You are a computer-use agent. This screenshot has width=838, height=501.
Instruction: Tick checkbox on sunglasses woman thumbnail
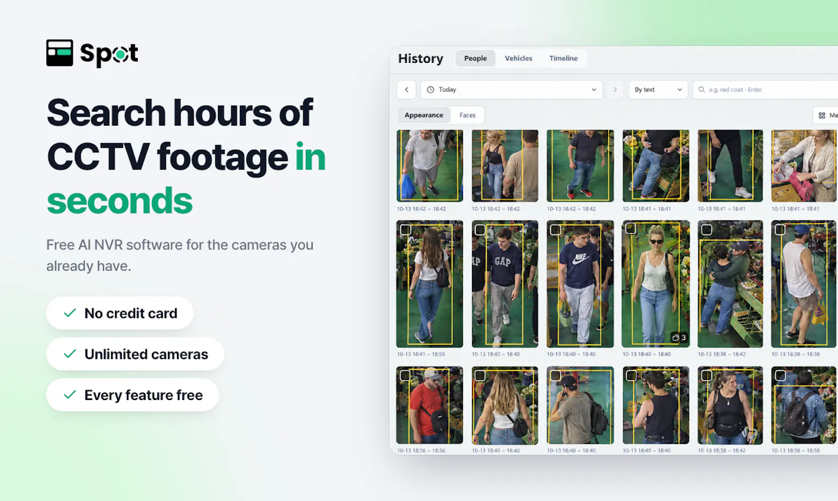(631, 228)
